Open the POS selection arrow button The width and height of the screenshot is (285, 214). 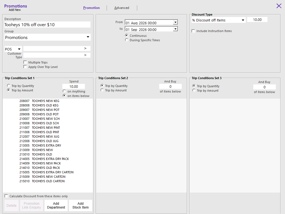[x=85, y=48]
